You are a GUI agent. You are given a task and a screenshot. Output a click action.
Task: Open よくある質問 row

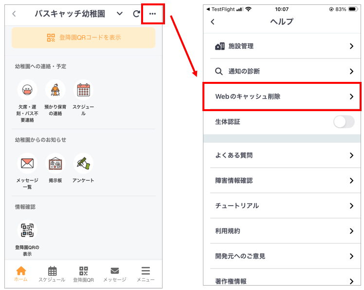click(282, 155)
